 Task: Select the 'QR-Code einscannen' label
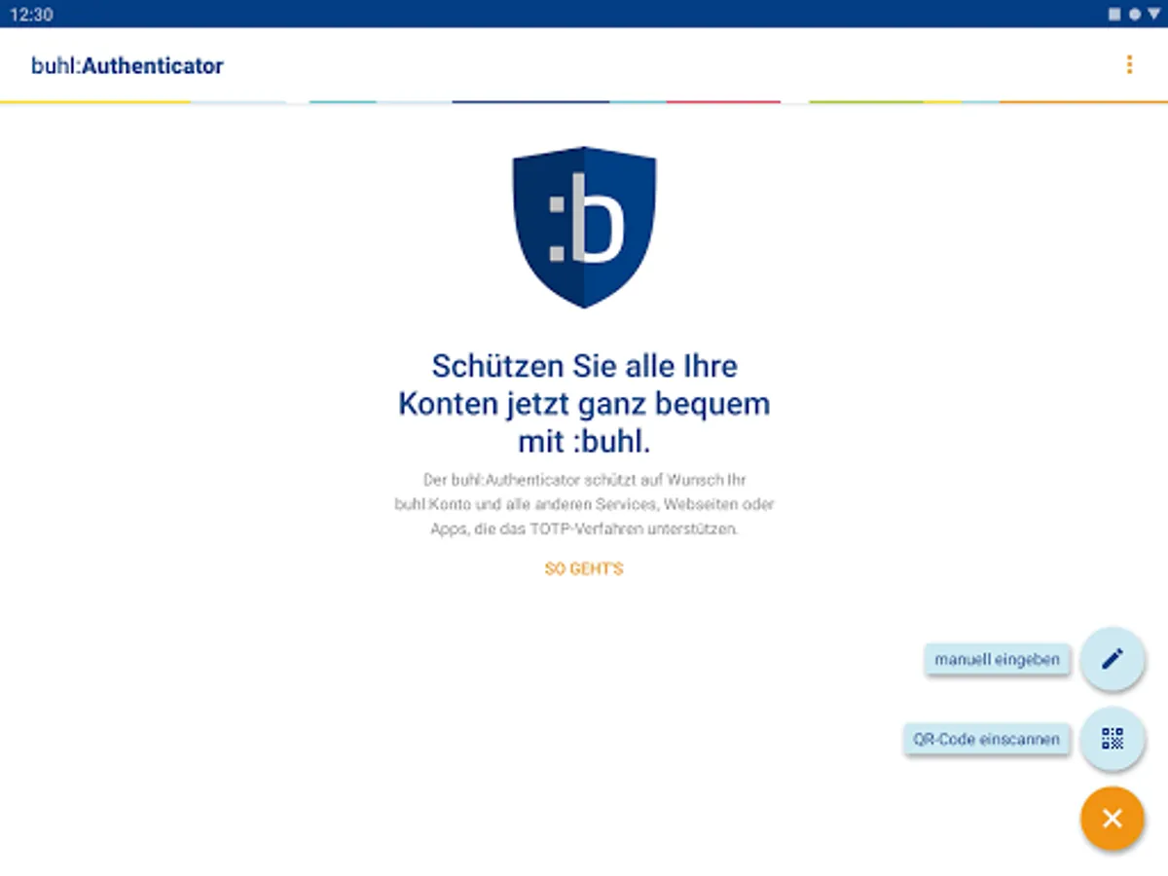click(x=986, y=739)
